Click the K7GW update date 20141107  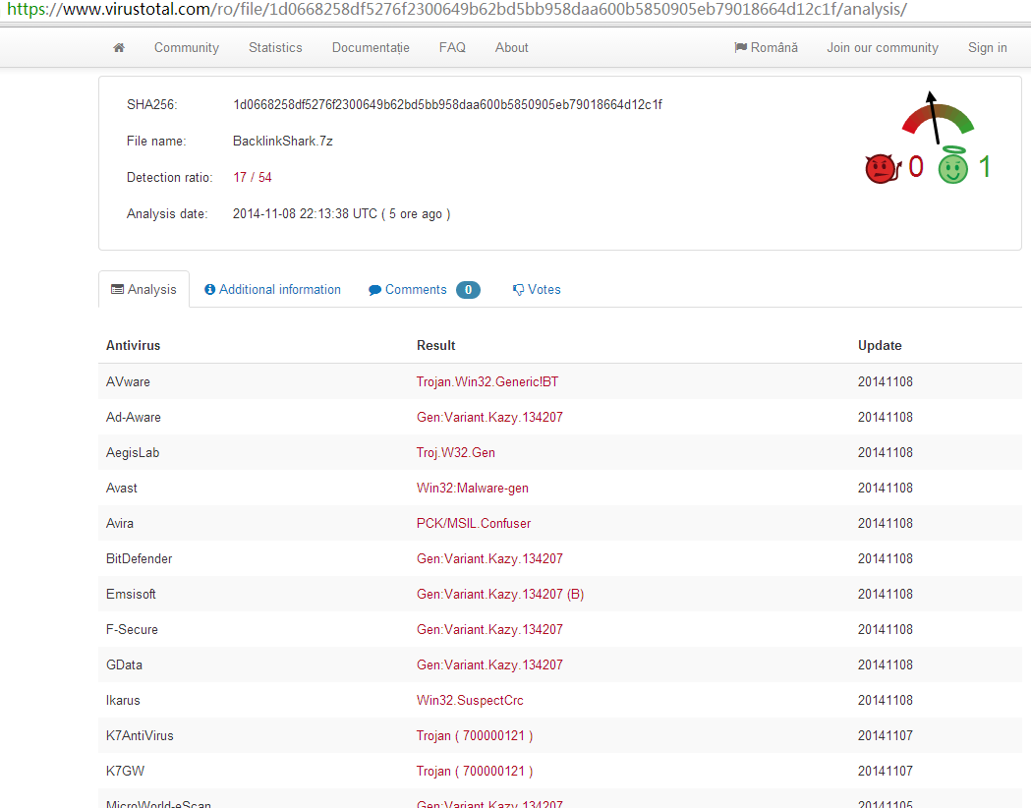coord(885,772)
